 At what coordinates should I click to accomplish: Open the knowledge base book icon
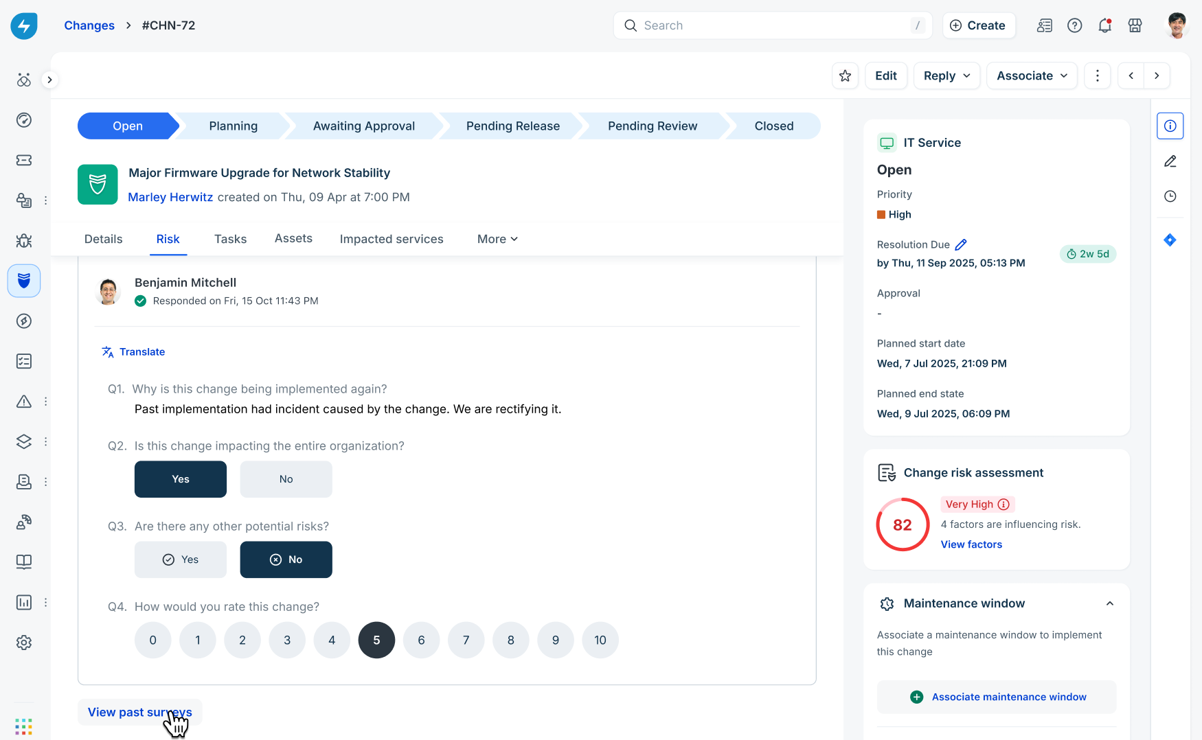24,562
